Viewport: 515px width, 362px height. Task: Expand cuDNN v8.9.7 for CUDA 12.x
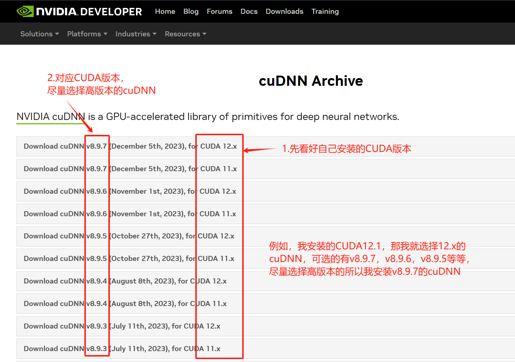click(266, 146)
